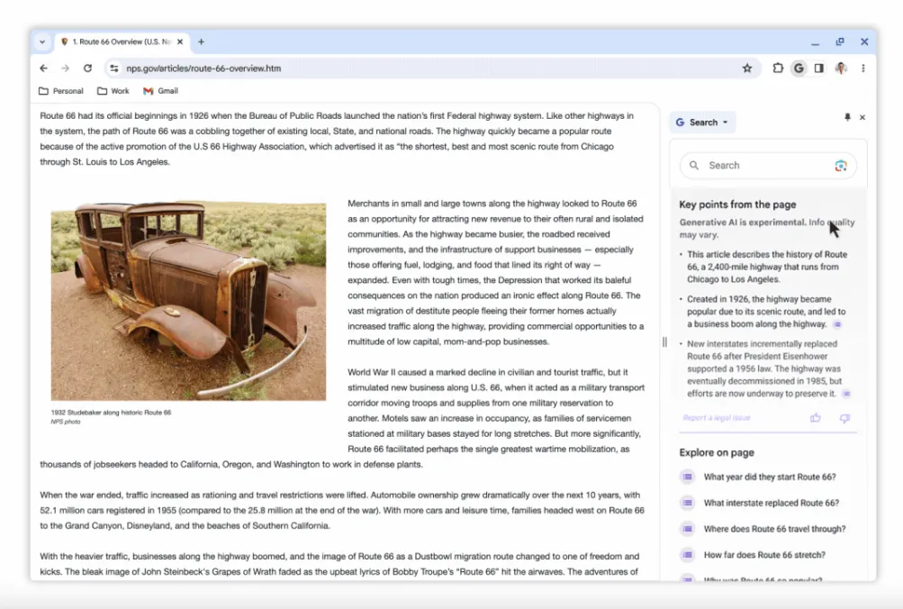Image resolution: width=903 pixels, height=609 pixels.
Task: Open the tab search dropdown arrow
Action: pyautogui.click(x=42, y=41)
